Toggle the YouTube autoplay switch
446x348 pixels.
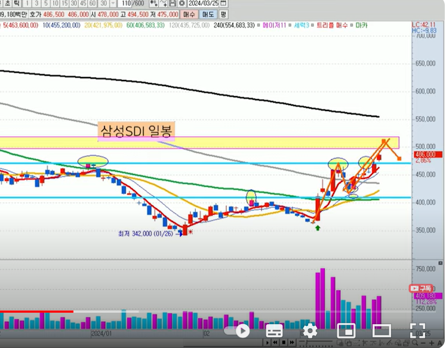(237, 331)
